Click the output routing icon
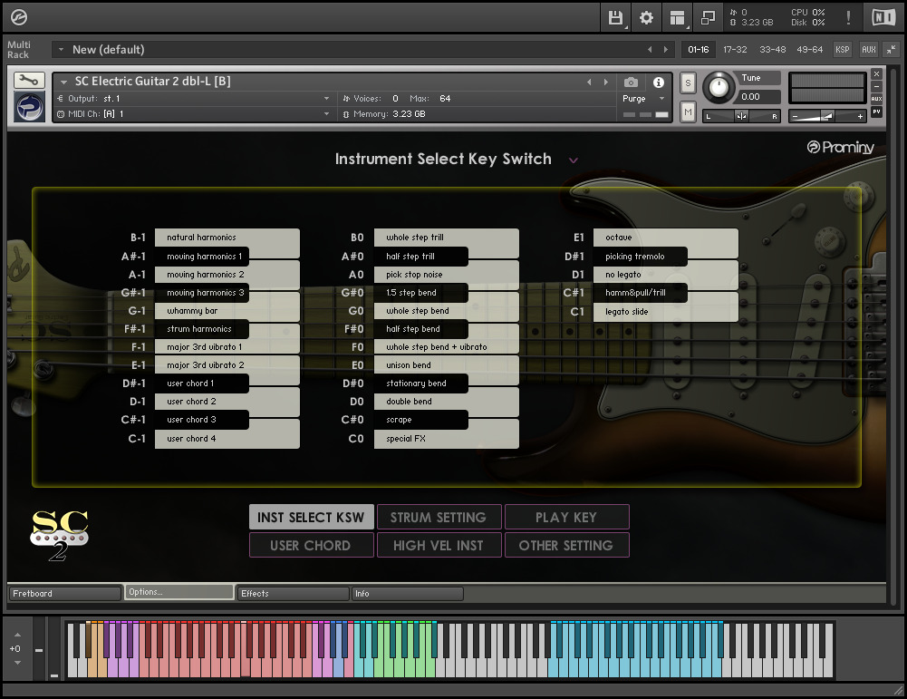Image resolution: width=907 pixels, height=699 pixels. coord(61,99)
